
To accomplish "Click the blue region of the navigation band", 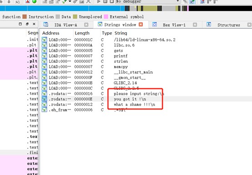I will 62,8.
